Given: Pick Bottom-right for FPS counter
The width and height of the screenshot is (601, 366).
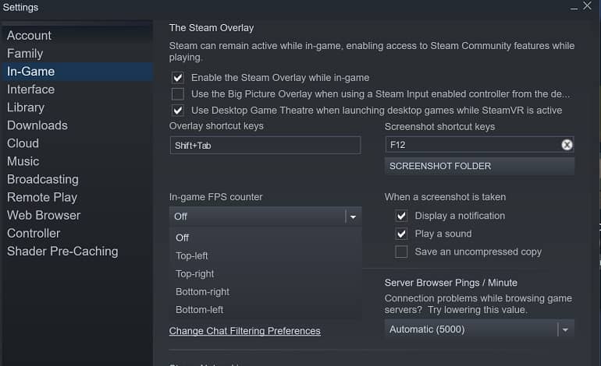Looking at the screenshot, I should point(202,291).
